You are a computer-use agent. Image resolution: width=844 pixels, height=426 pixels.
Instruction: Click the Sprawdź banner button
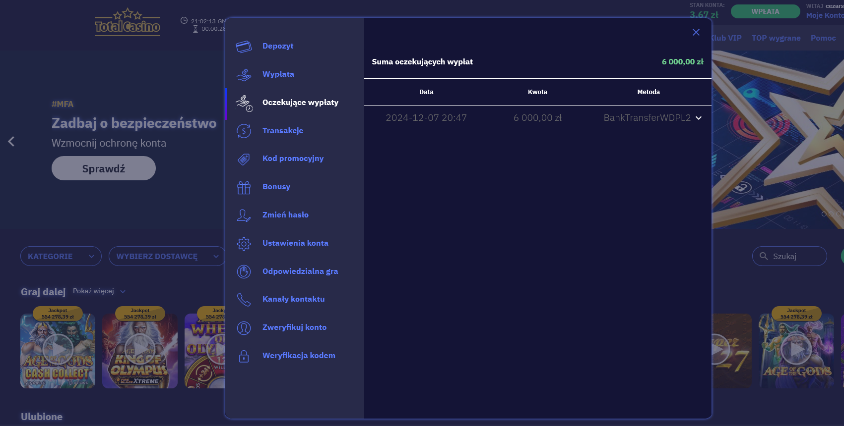pos(104,168)
